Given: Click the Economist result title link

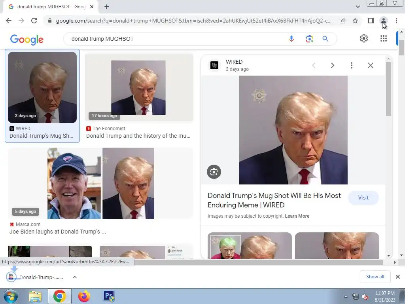Looking at the screenshot, I should coord(138,136).
